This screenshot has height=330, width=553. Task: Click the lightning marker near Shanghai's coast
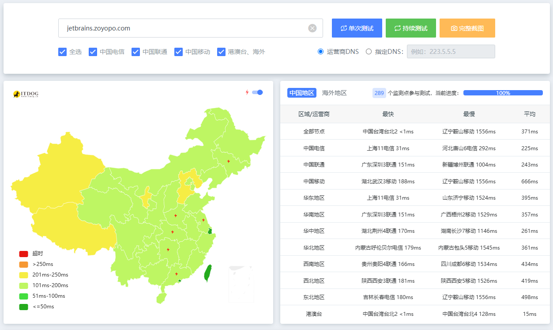(x=203, y=220)
